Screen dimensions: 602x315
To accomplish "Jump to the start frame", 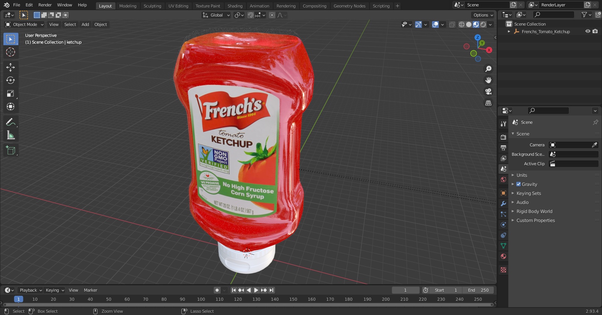I will (x=234, y=290).
